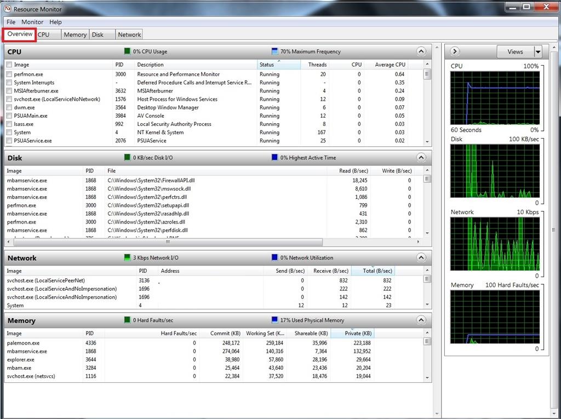Open the File menu
561x419 pixels.
coord(11,22)
